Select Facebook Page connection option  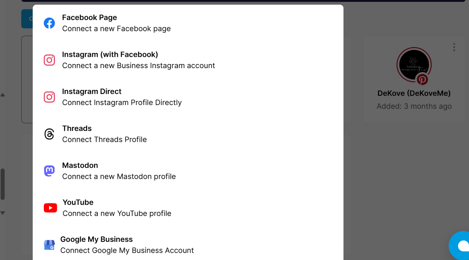click(x=89, y=18)
